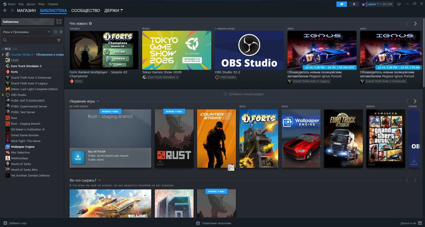Click Добавить новый раздел
The image size is (425, 227).
click(x=244, y=94)
